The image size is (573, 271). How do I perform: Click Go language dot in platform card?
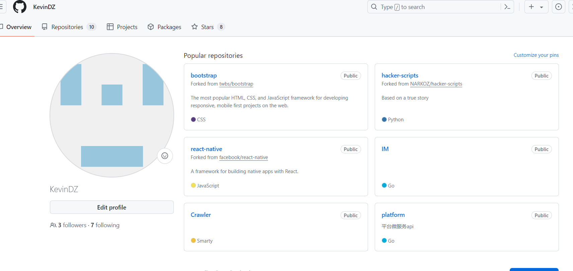tap(384, 241)
